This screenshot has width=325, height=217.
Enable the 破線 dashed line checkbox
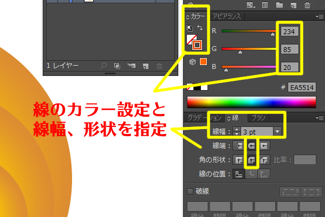tap(190, 191)
